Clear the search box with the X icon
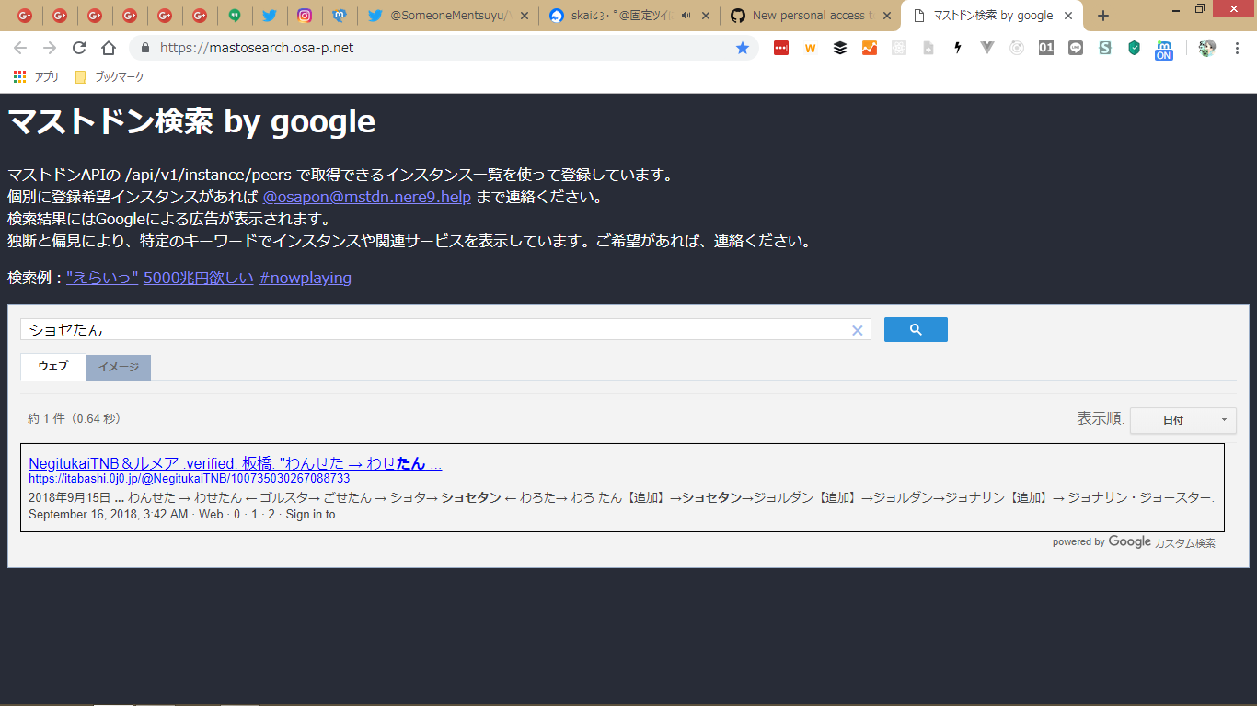 pyautogui.click(x=857, y=330)
